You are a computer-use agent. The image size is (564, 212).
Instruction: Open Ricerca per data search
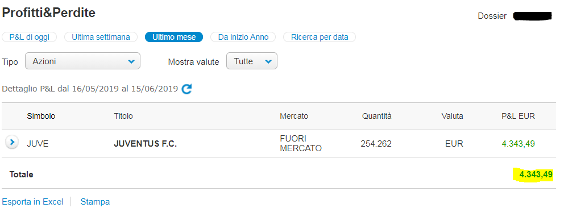tap(320, 37)
